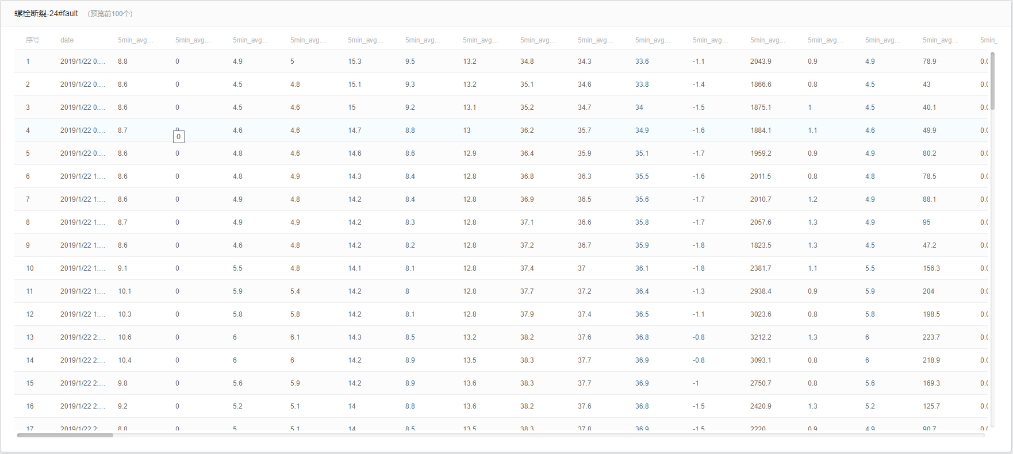This screenshot has width=1013, height=454.
Task: Click the cell showing 3212.2
Action: click(x=761, y=337)
